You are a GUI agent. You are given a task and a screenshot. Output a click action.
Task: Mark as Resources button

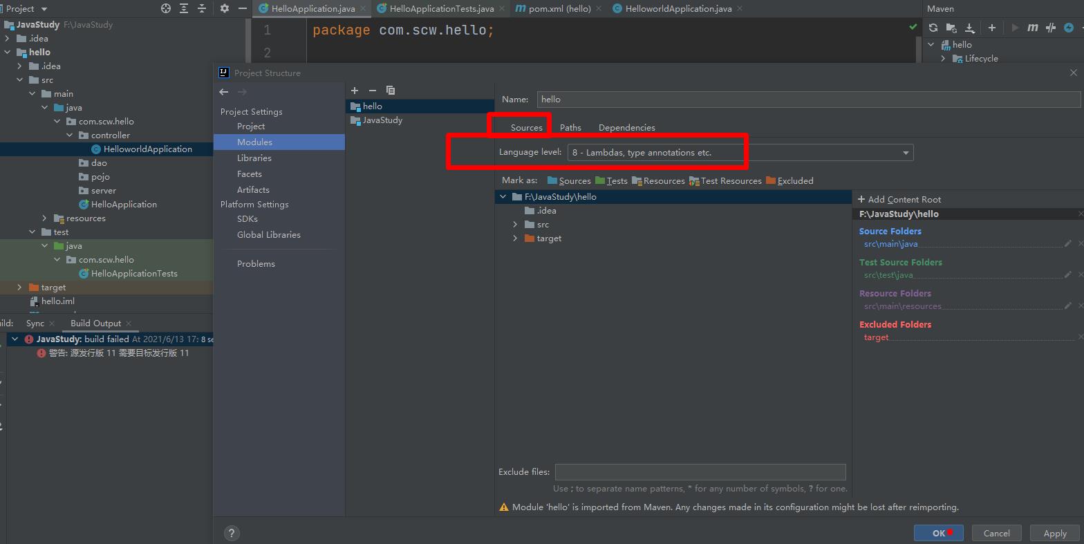coord(658,181)
